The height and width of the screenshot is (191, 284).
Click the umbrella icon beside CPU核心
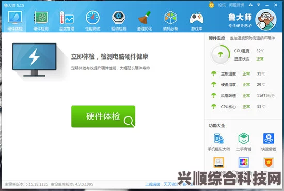214,106
